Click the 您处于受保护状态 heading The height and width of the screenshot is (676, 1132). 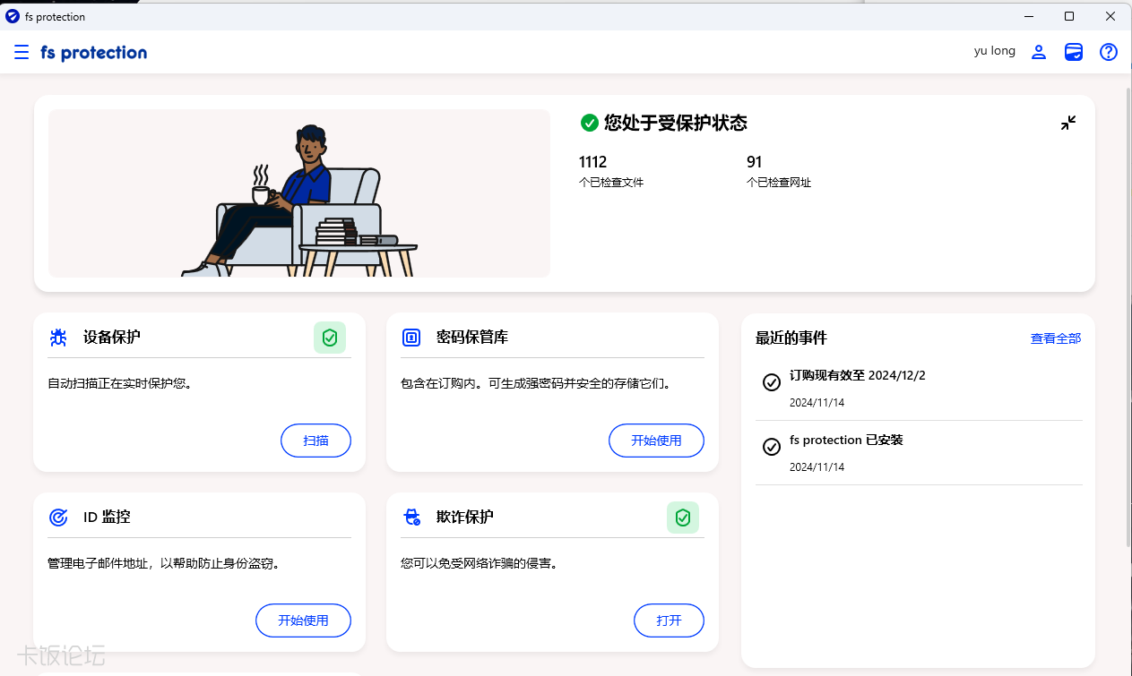coord(676,123)
